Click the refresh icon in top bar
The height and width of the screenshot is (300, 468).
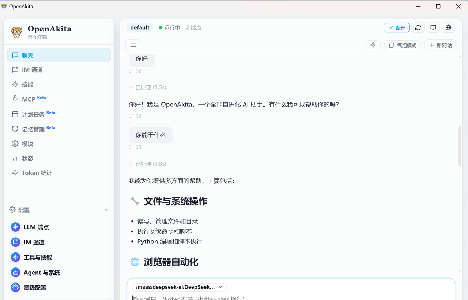418,27
